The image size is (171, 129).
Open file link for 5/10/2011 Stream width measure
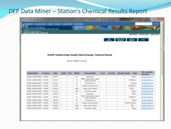pos(147,88)
